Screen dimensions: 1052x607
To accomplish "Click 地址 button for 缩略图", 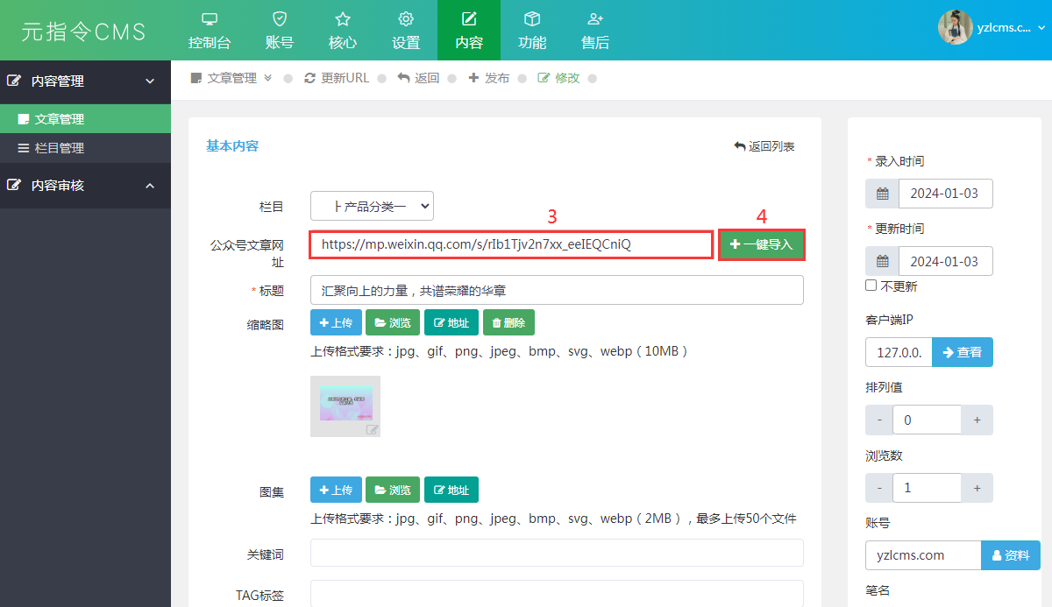I will pos(451,322).
